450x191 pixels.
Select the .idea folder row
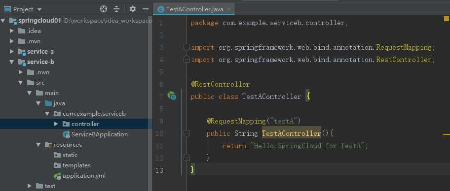point(76,31)
